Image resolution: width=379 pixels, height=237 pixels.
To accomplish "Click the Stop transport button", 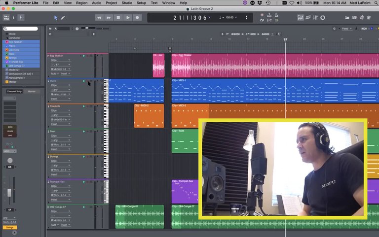I will pyautogui.click(x=118, y=18).
